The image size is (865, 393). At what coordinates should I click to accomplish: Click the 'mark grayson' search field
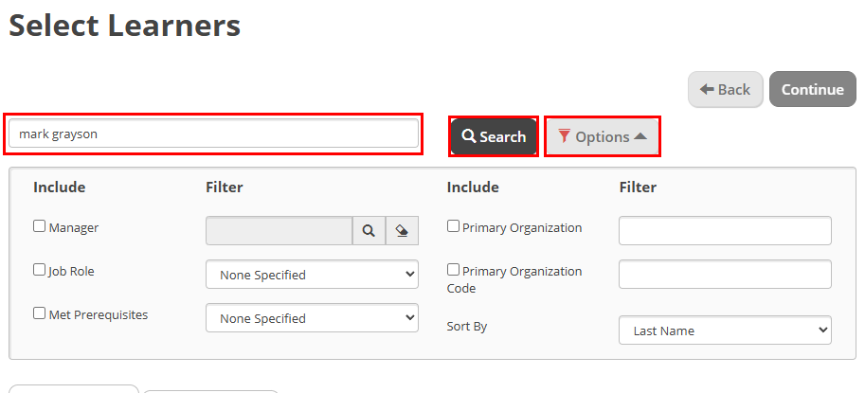pos(213,134)
